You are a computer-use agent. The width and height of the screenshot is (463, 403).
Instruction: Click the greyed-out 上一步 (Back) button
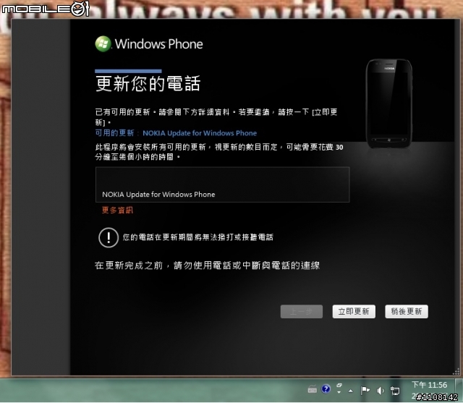point(302,312)
